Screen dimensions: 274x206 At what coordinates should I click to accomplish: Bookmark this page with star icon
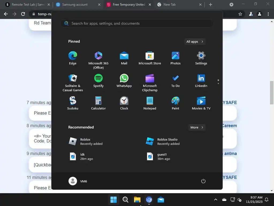click(240, 14)
